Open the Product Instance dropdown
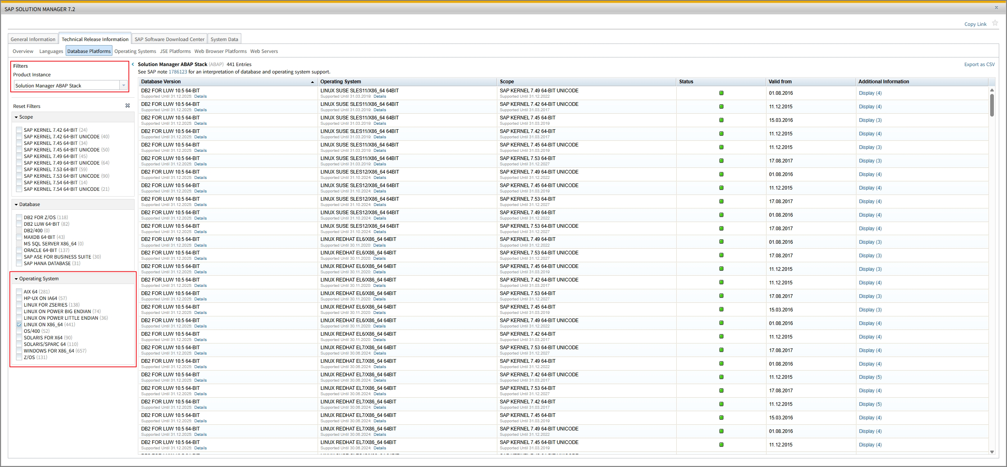The image size is (1007, 467). [x=124, y=85]
